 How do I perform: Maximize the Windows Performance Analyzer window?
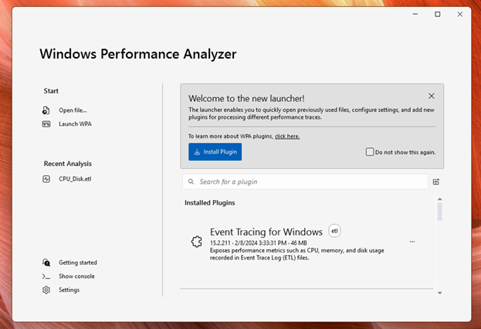(438, 14)
